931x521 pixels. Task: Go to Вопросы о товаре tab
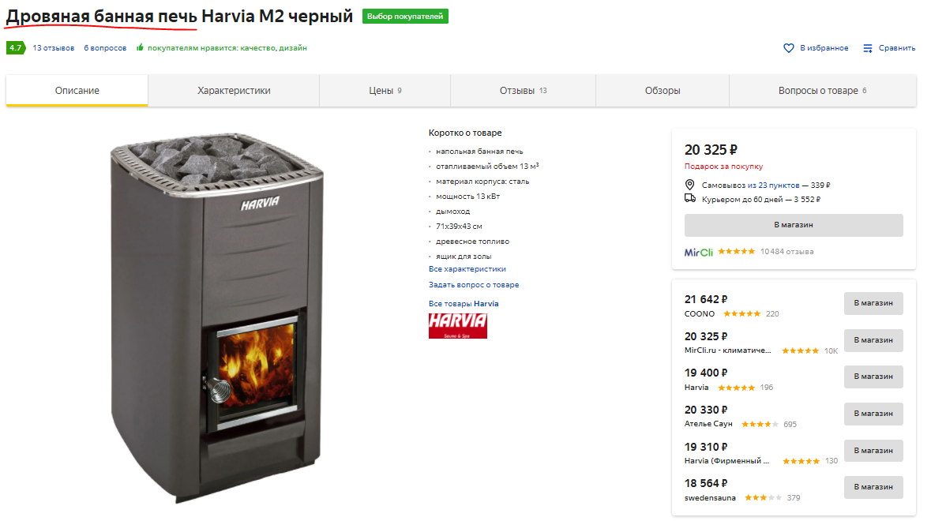(x=822, y=91)
